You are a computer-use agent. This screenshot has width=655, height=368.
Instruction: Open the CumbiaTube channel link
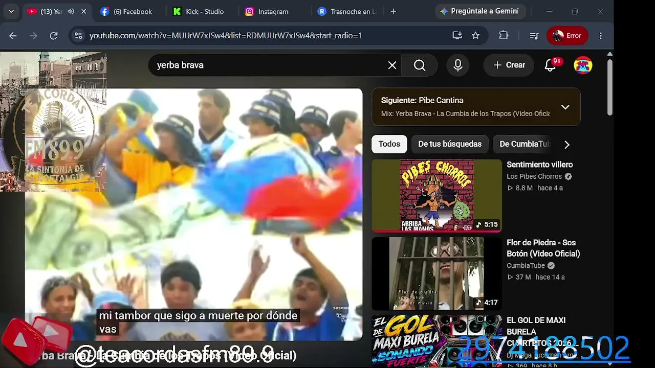pyautogui.click(x=526, y=265)
